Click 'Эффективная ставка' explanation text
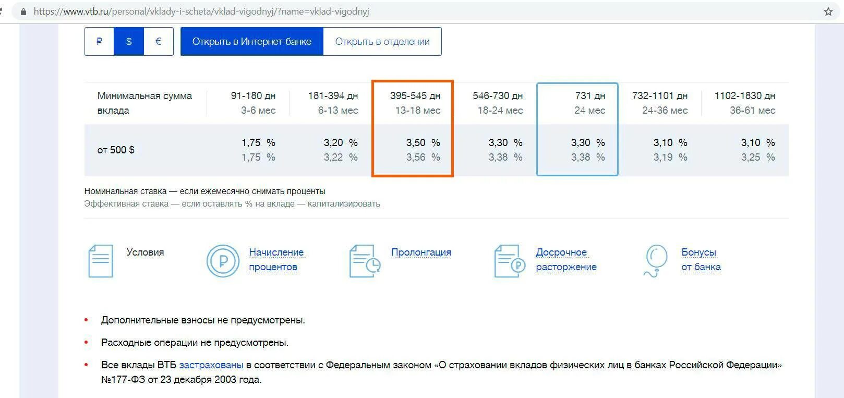This screenshot has width=844, height=398. pyautogui.click(x=232, y=203)
